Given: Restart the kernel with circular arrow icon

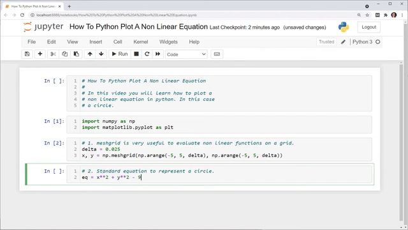Looking at the screenshot, I should [147, 54].
